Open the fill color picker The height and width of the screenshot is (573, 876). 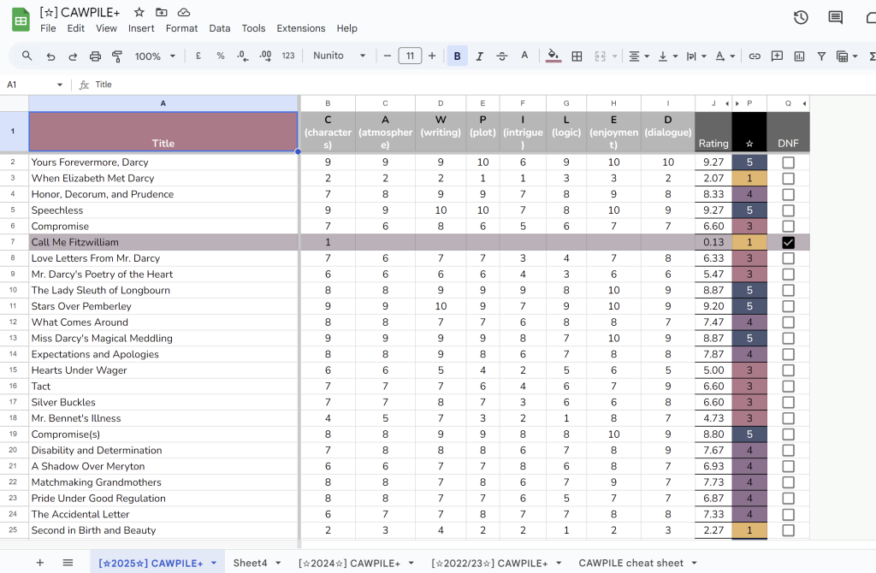[553, 56]
